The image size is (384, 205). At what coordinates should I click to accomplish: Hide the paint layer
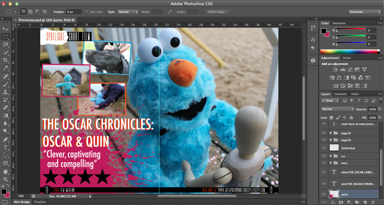(323, 194)
